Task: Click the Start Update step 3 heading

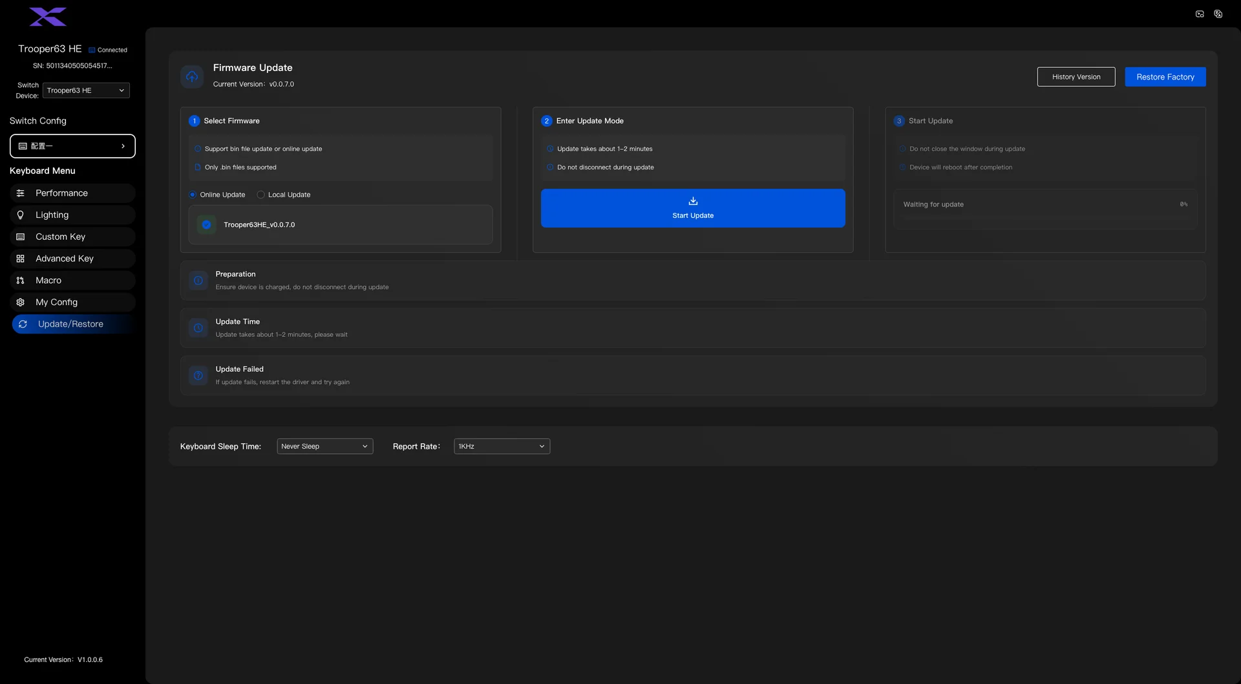Action: (931, 121)
